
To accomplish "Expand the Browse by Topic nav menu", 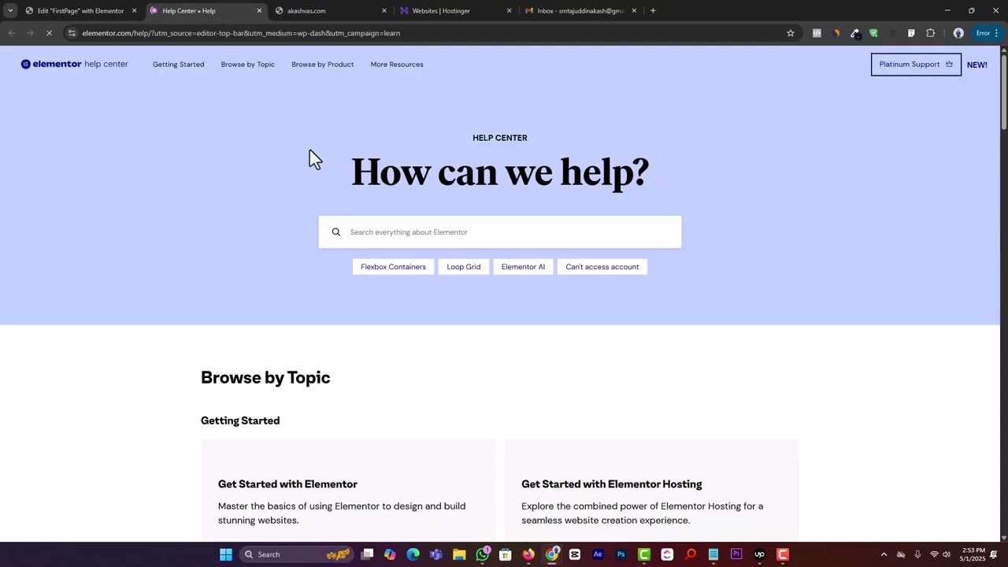I will point(247,64).
